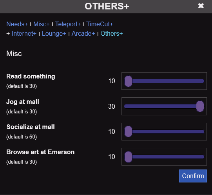The width and height of the screenshot is (212, 195).
Task: Click middle of Jog at mall slider track
Action: pyautogui.click(x=164, y=106)
